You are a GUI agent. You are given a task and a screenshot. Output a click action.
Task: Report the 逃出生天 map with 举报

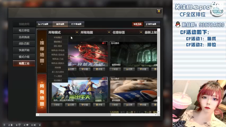(x=57, y=105)
